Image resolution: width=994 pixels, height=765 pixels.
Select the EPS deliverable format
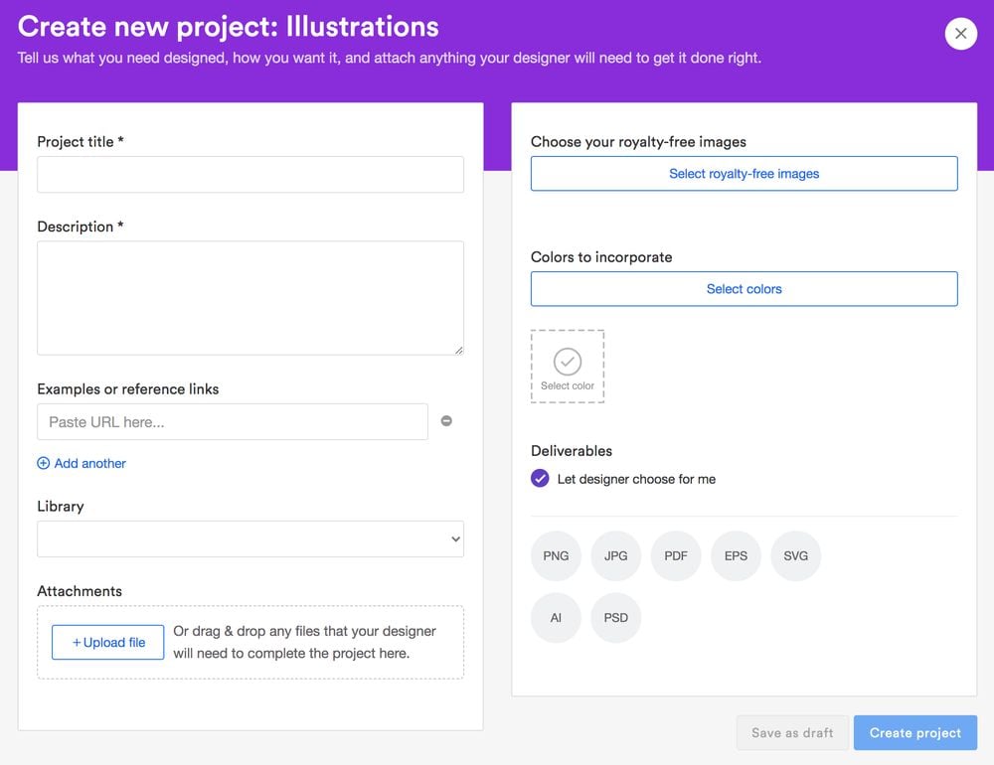click(736, 555)
